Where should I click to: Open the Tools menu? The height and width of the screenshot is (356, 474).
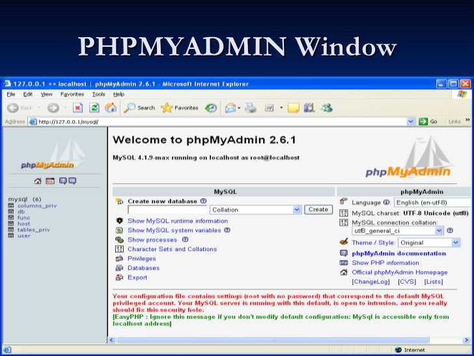pyautogui.click(x=99, y=94)
